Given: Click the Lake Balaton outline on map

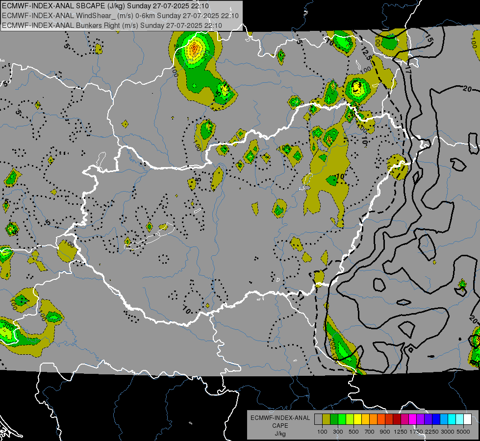Looking at the screenshot, I should [149, 237].
